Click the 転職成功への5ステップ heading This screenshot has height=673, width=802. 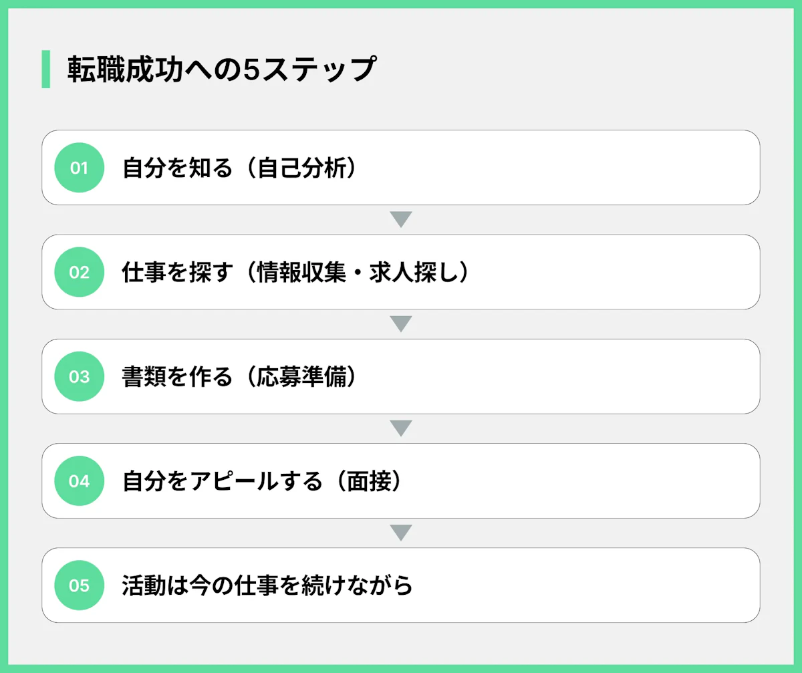[221, 70]
